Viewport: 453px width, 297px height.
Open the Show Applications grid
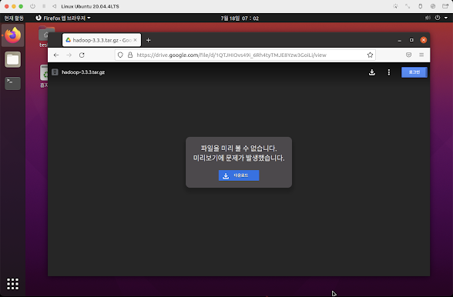(x=12, y=284)
